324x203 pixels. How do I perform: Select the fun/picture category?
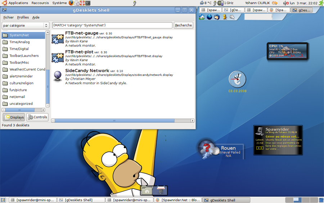point(23,90)
